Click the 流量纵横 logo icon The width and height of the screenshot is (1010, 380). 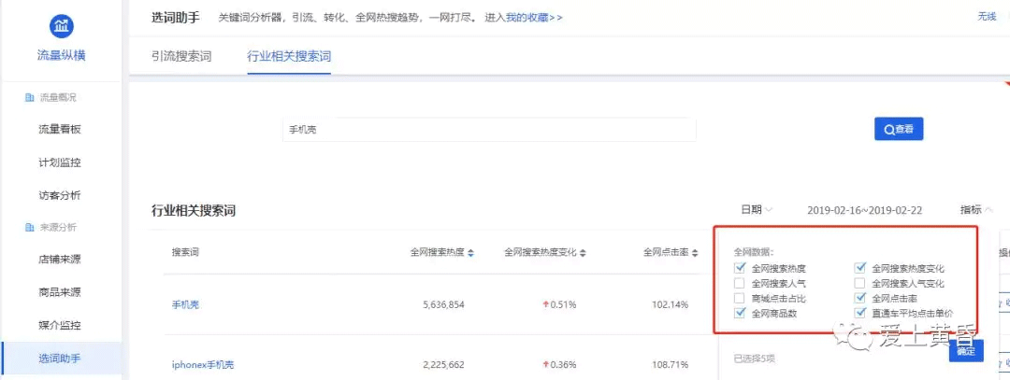point(61,25)
